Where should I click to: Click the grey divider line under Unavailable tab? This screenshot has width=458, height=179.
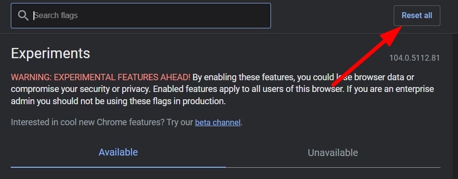pos(333,167)
